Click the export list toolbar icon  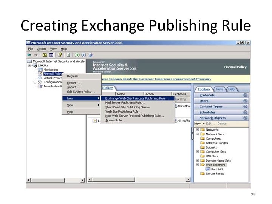pos(68,55)
